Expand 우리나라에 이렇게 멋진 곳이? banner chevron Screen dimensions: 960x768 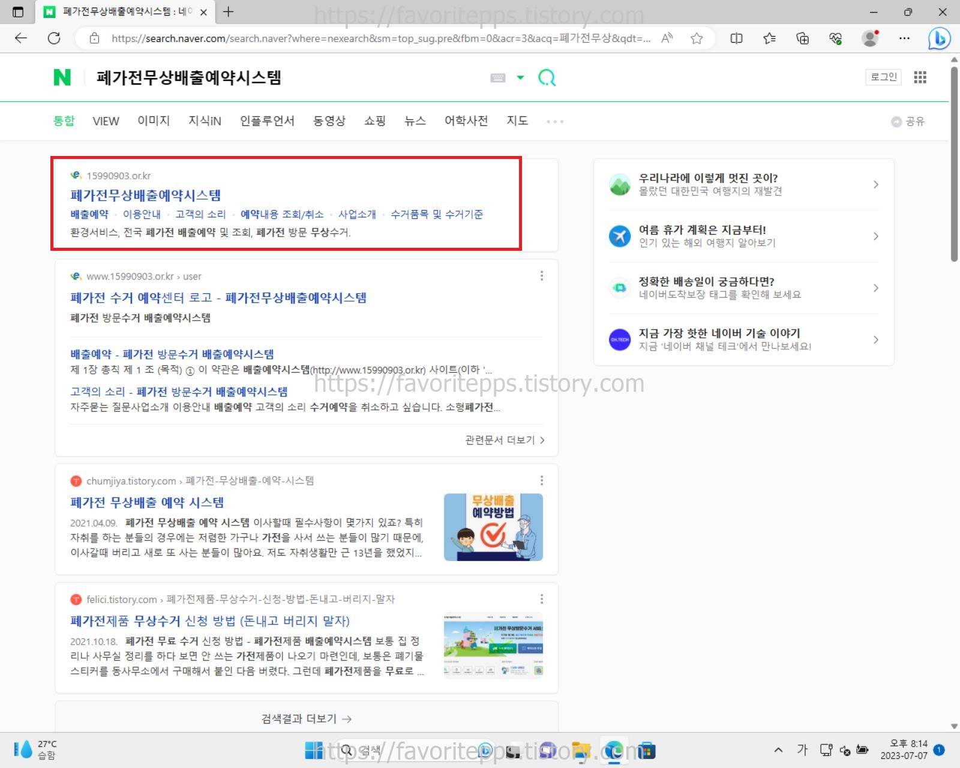click(x=876, y=184)
